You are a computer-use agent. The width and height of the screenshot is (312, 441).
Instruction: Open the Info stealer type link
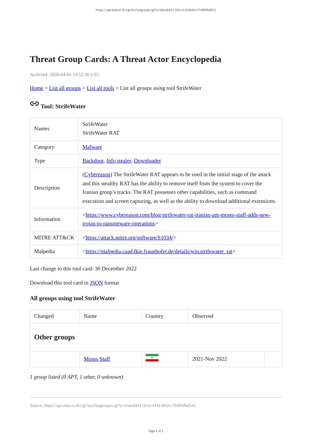pyautogui.click(x=119, y=161)
